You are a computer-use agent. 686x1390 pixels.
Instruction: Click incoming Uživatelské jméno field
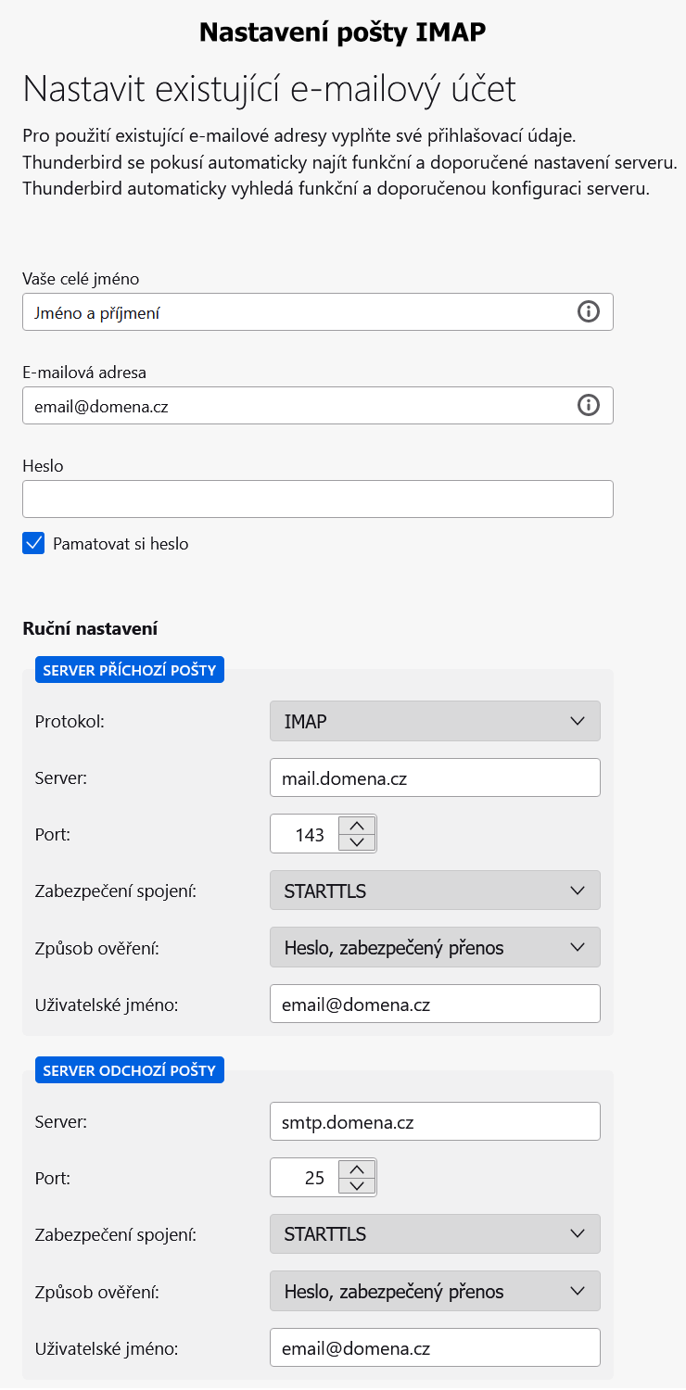pos(435,1004)
